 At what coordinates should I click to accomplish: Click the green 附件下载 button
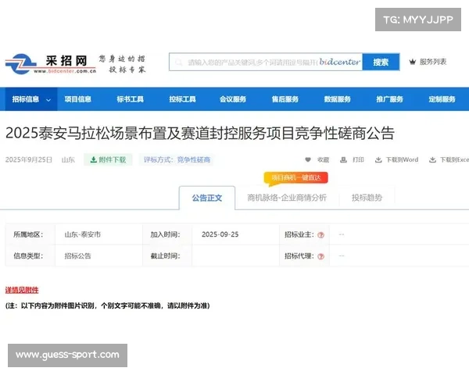point(108,159)
